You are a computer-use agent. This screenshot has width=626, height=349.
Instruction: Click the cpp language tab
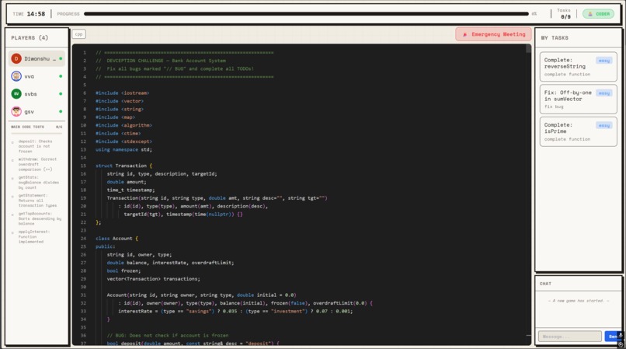pyautogui.click(x=79, y=34)
